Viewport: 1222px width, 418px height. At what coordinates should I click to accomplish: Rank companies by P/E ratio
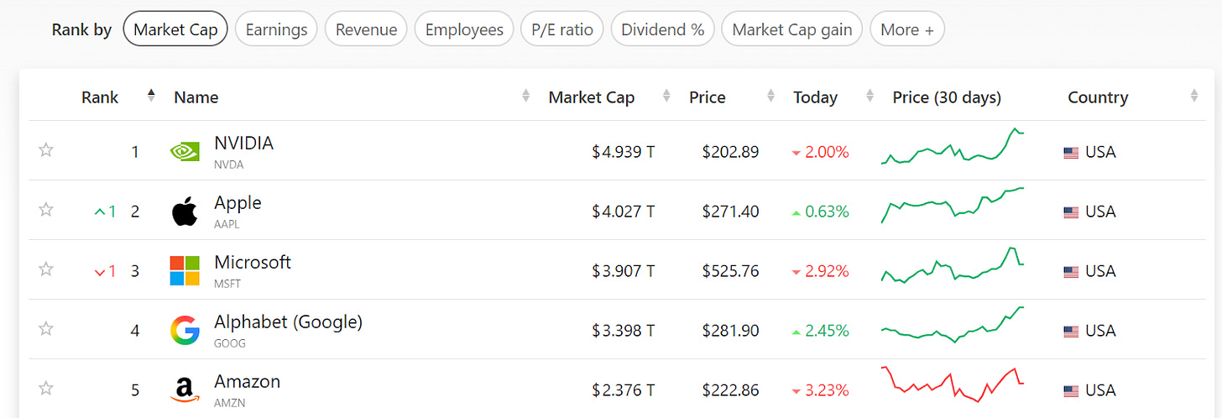(x=562, y=29)
